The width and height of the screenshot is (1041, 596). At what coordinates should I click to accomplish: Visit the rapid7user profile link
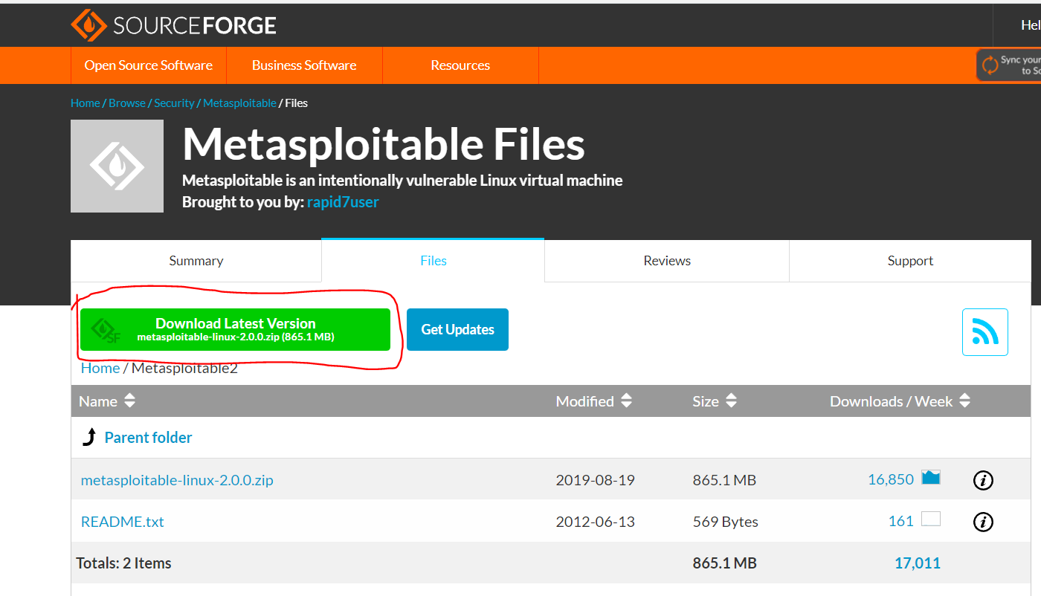click(x=343, y=202)
